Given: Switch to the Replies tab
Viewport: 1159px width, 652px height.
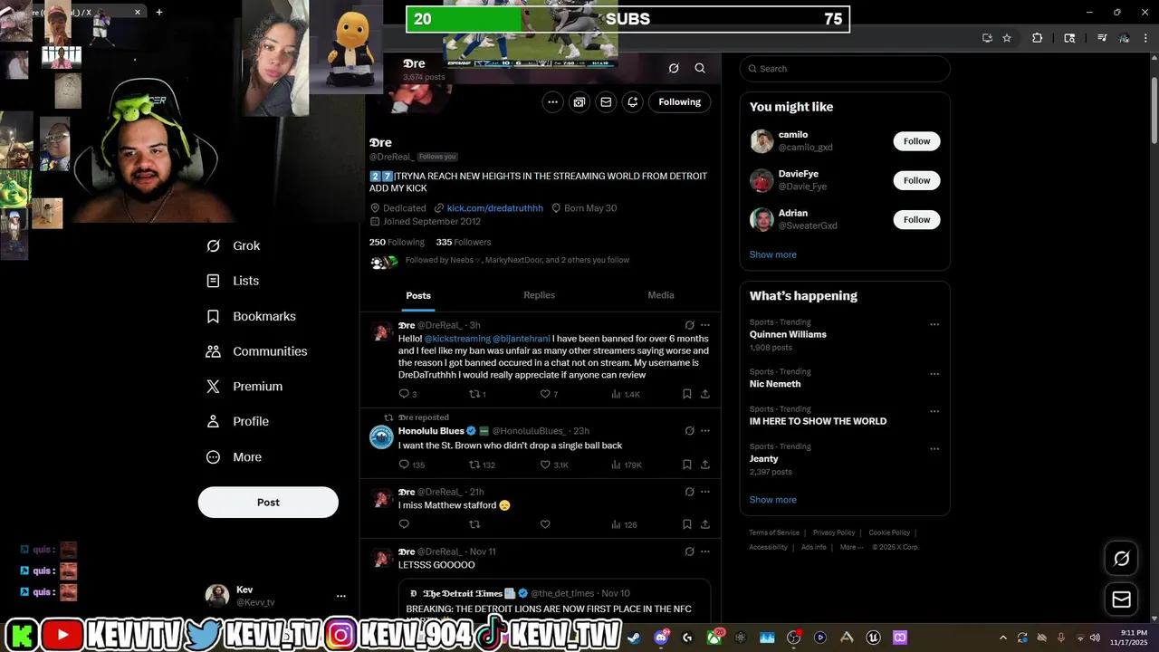Looking at the screenshot, I should click(x=539, y=295).
